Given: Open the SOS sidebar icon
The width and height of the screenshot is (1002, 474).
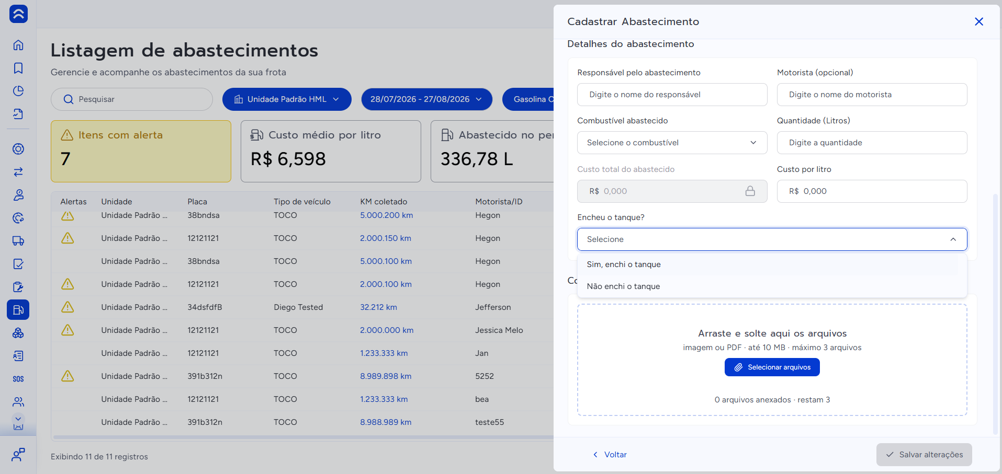Looking at the screenshot, I should pos(18,379).
